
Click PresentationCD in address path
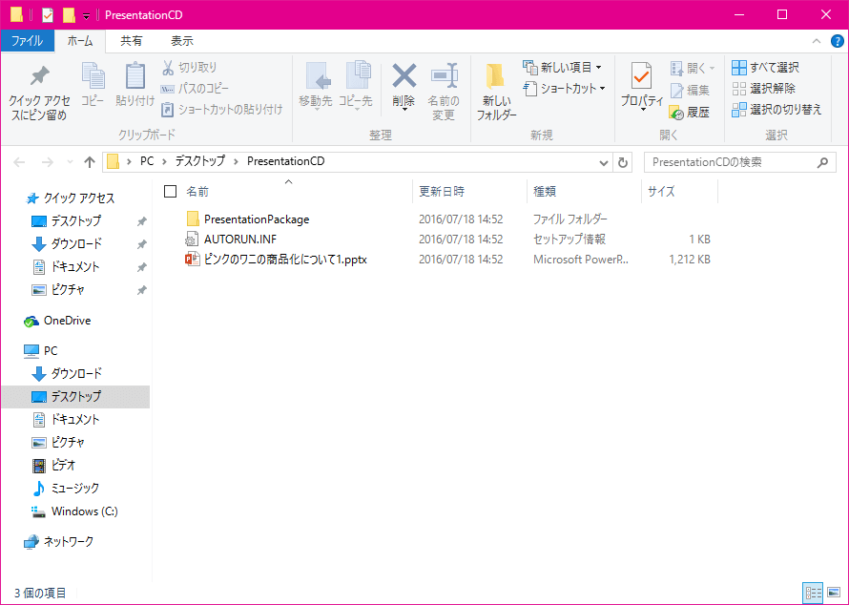[x=286, y=161]
